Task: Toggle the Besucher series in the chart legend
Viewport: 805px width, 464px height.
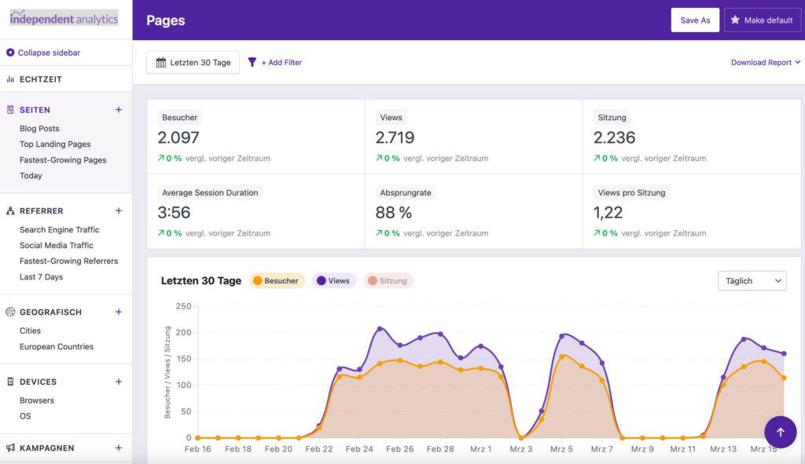Action: point(276,280)
